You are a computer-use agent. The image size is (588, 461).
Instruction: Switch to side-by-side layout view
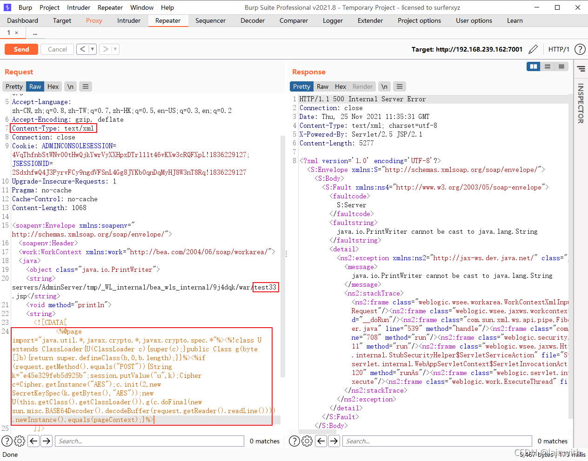pyautogui.click(x=534, y=66)
